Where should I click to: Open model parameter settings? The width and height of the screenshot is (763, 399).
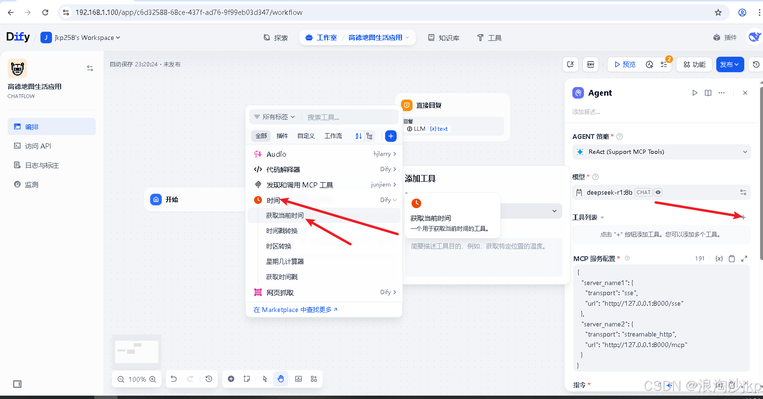[x=743, y=192]
